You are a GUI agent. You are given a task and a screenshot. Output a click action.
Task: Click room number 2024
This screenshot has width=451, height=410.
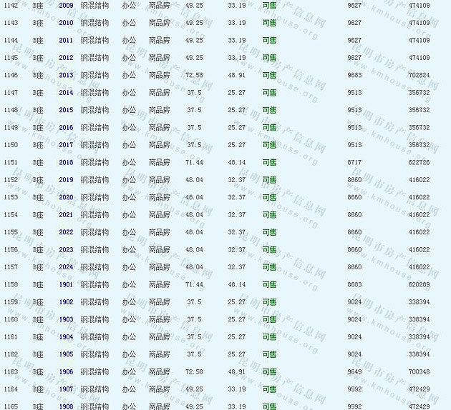66,267
